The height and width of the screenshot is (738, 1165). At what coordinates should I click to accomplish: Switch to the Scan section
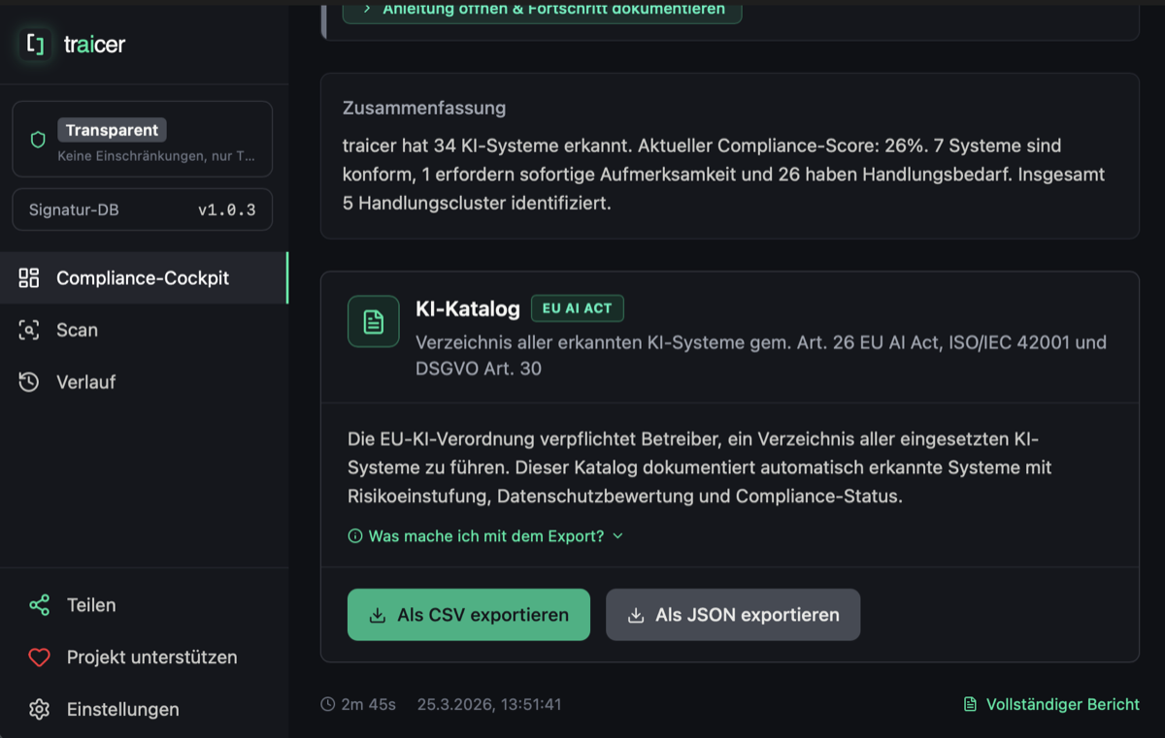76,330
